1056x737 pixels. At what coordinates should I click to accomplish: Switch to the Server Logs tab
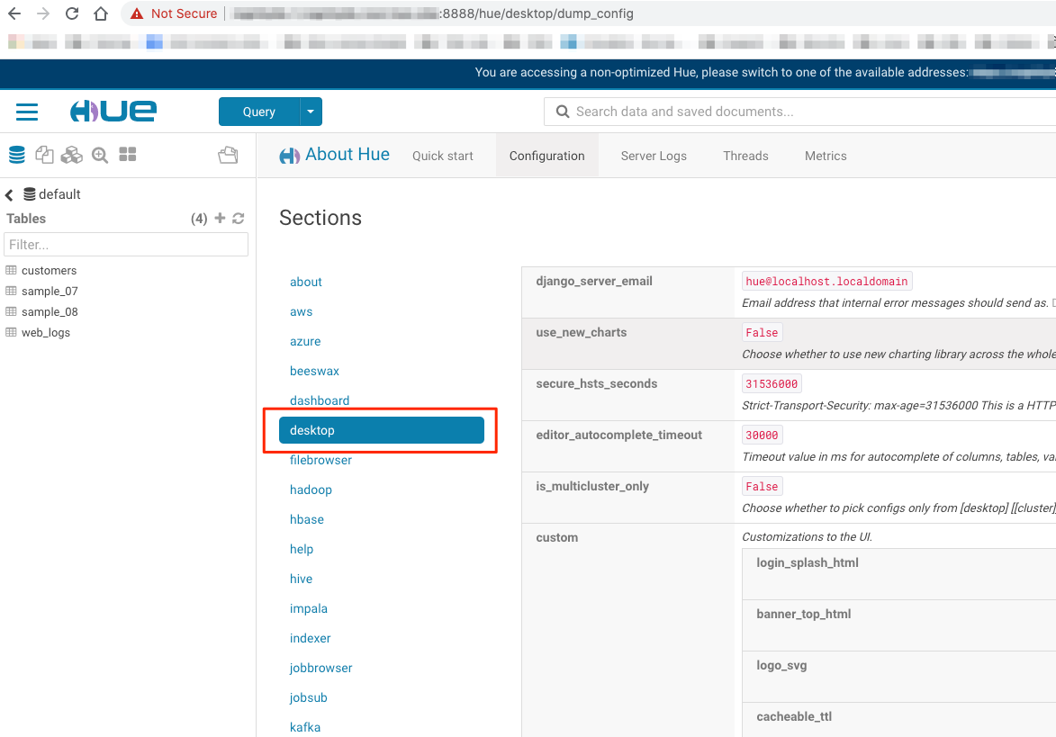(x=654, y=156)
